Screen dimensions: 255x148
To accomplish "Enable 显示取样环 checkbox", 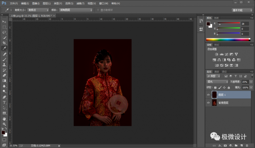I will (98, 10).
